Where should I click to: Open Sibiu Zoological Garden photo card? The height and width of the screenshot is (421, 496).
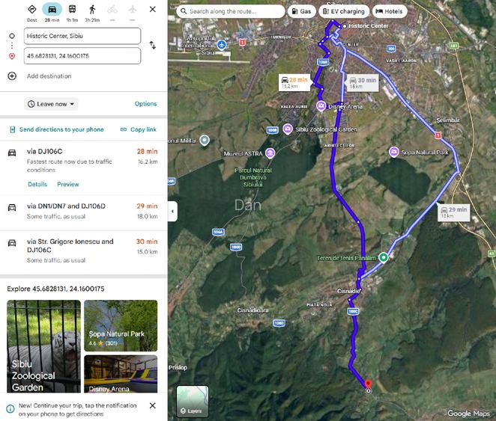[43, 346]
